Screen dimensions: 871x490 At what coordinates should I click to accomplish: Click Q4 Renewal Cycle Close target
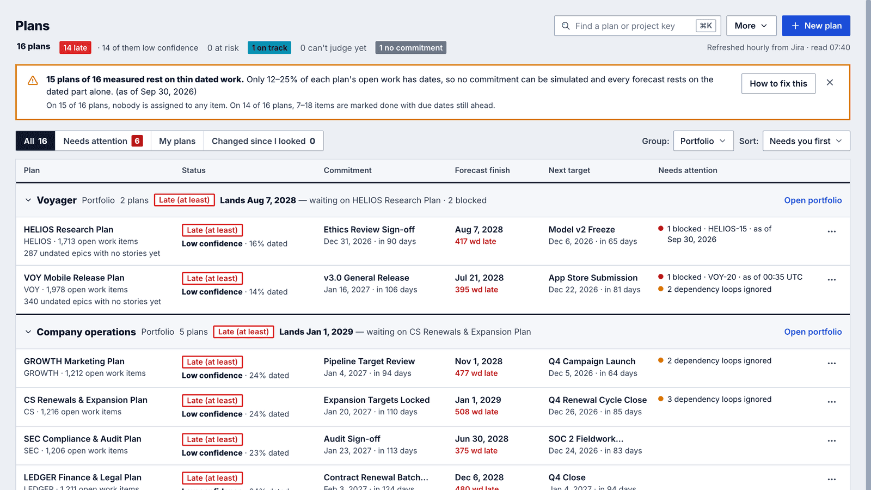[x=598, y=400]
